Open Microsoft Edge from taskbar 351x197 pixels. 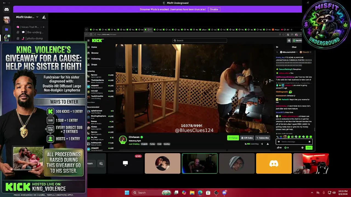[x=200, y=193]
